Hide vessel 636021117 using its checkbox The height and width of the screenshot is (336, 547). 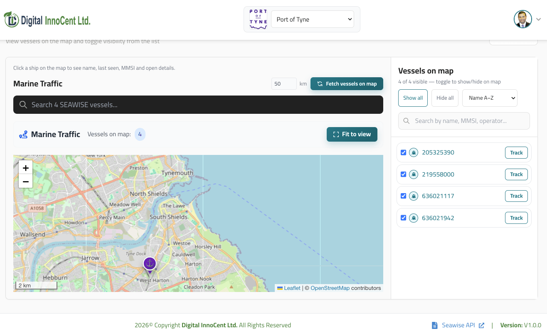click(x=403, y=196)
